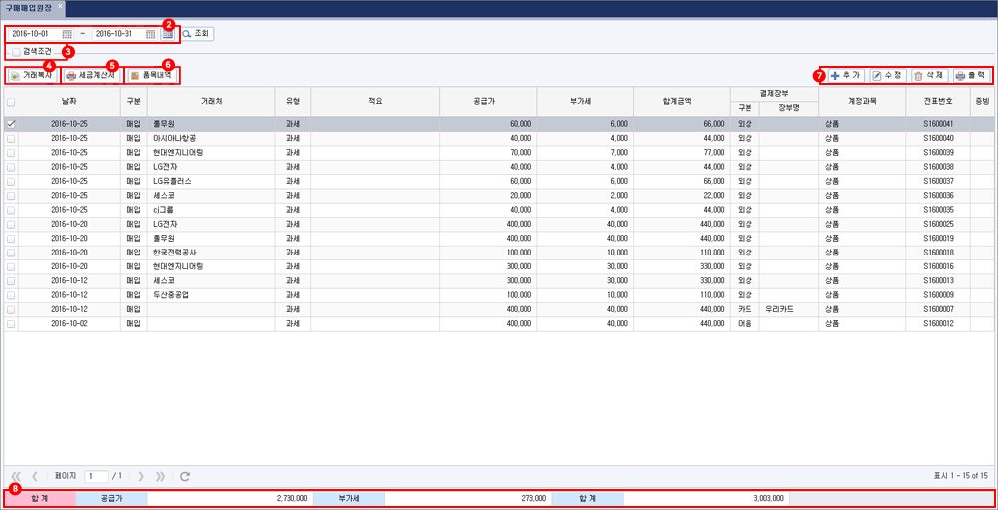Toggle the 검색조건 checkbox
998x510 pixels.
click(16, 52)
